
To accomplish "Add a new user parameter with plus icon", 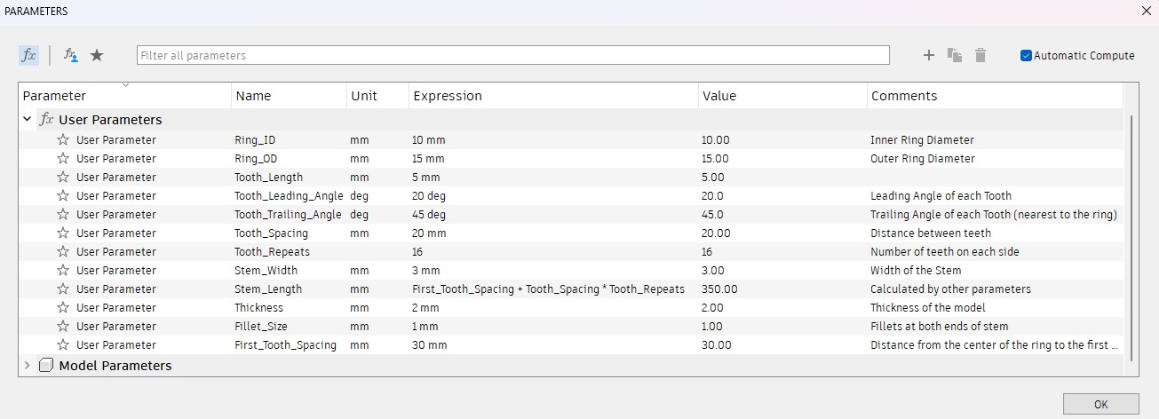I will pyautogui.click(x=929, y=55).
